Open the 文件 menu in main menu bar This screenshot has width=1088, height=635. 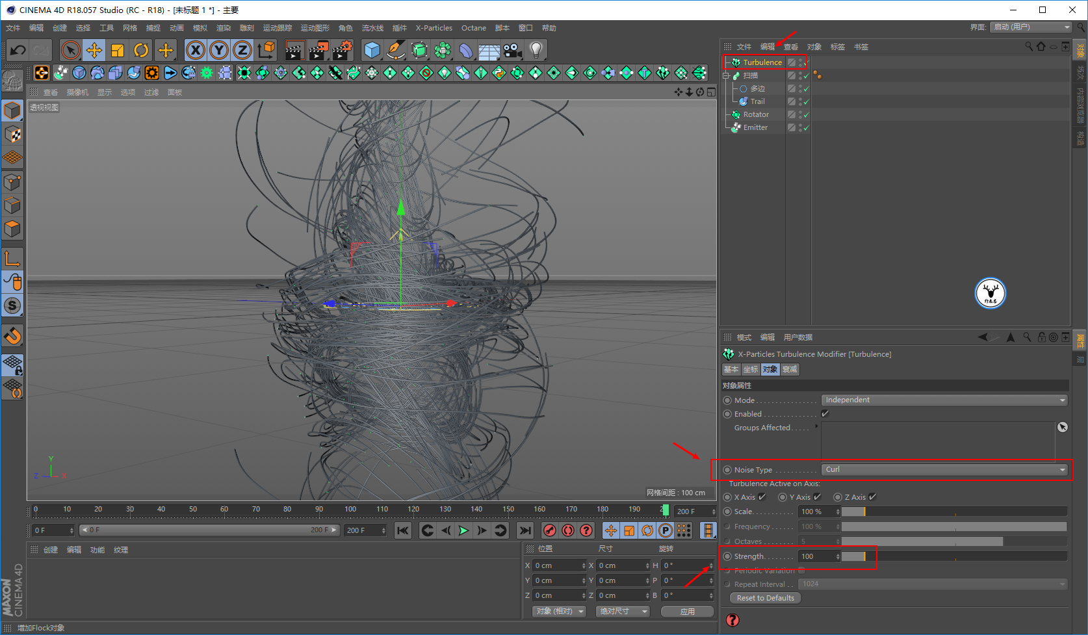[13, 28]
